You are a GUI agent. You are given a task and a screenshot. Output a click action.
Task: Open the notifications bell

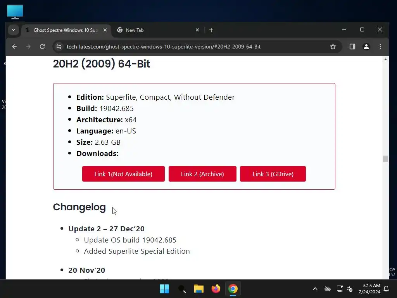click(387, 289)
